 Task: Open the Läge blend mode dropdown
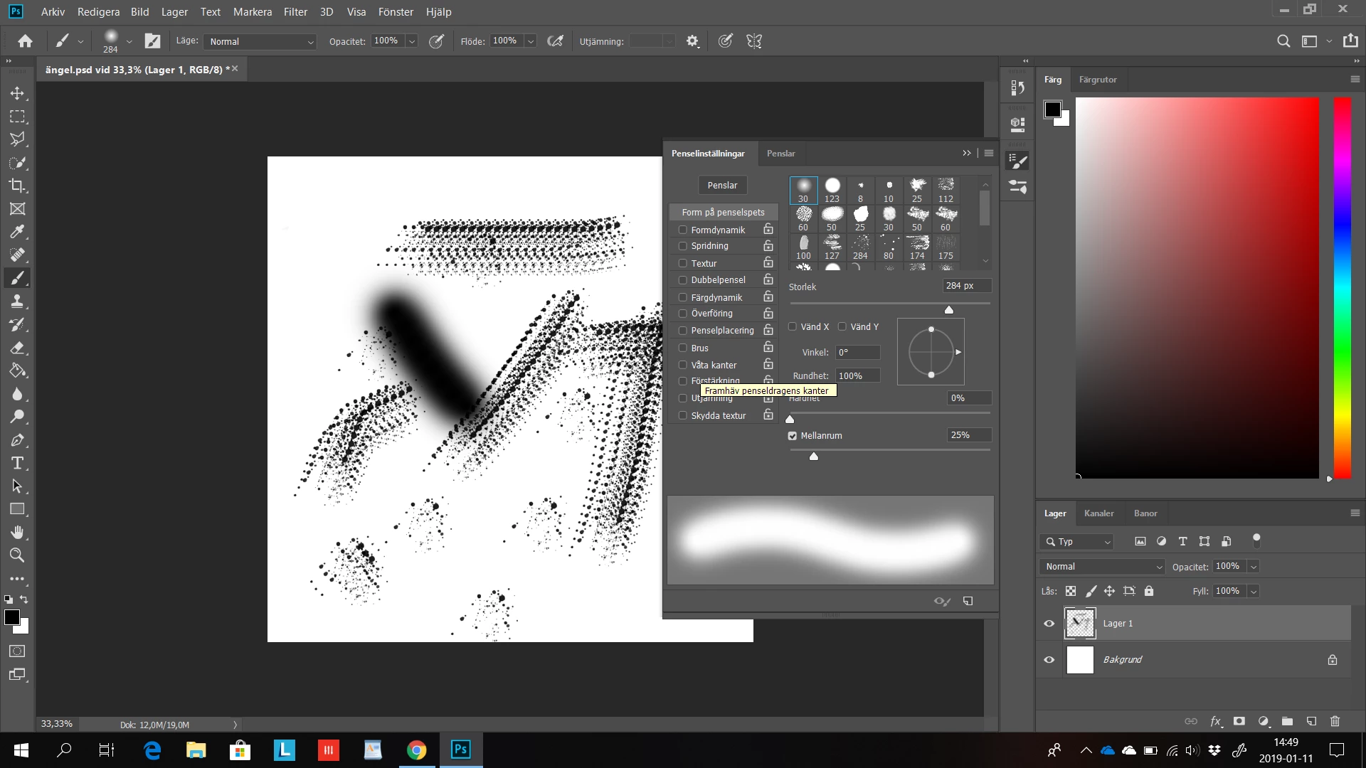[260, 42]
